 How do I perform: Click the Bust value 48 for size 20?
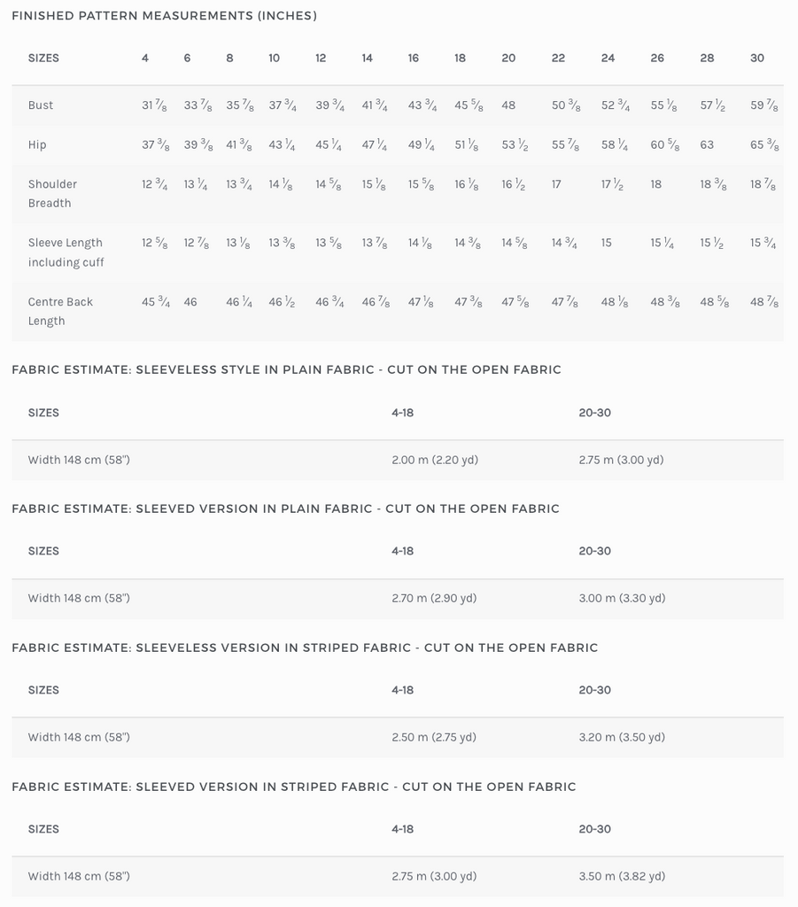(x=508, y=105)
